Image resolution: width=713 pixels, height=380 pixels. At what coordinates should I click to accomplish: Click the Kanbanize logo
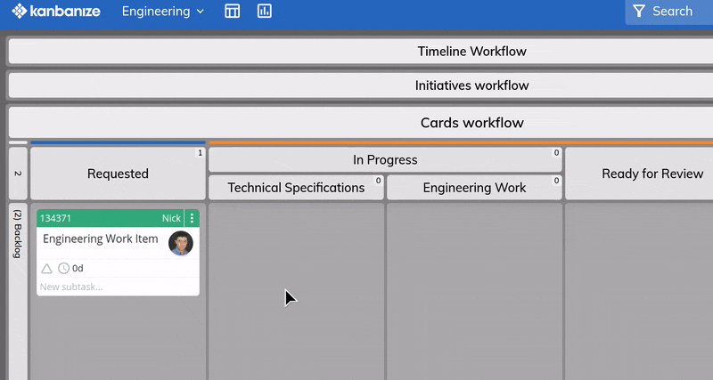coord(56,11)
